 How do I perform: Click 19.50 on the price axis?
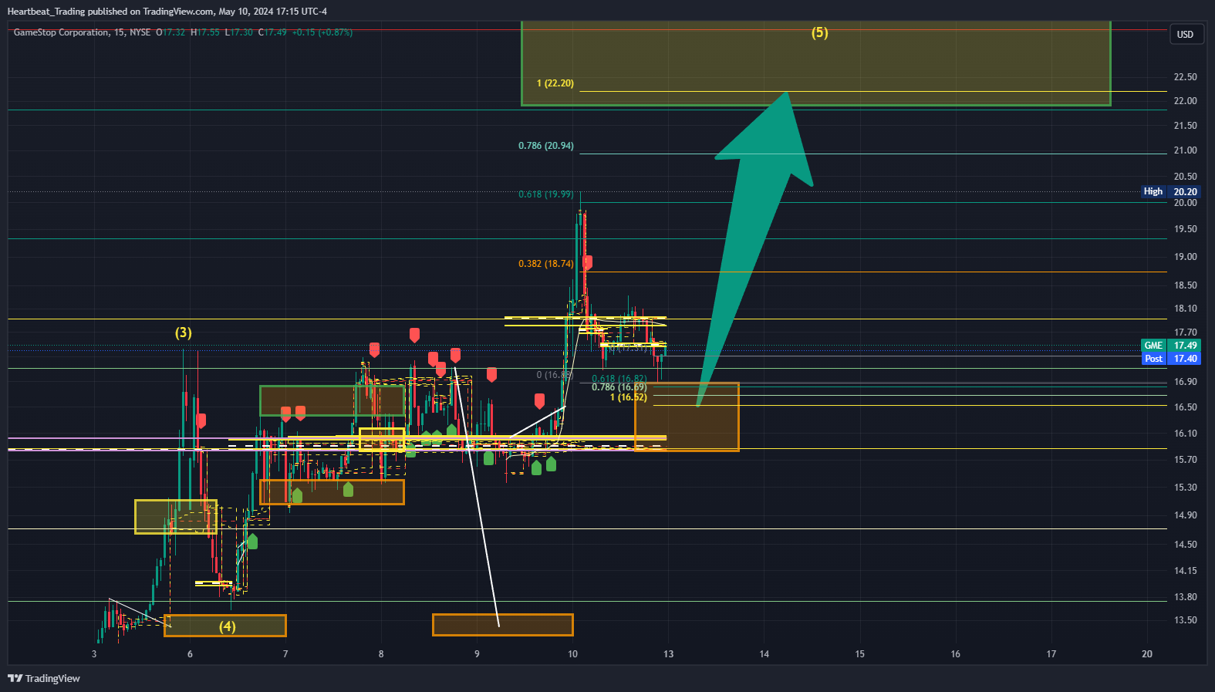click(1185, 229)
